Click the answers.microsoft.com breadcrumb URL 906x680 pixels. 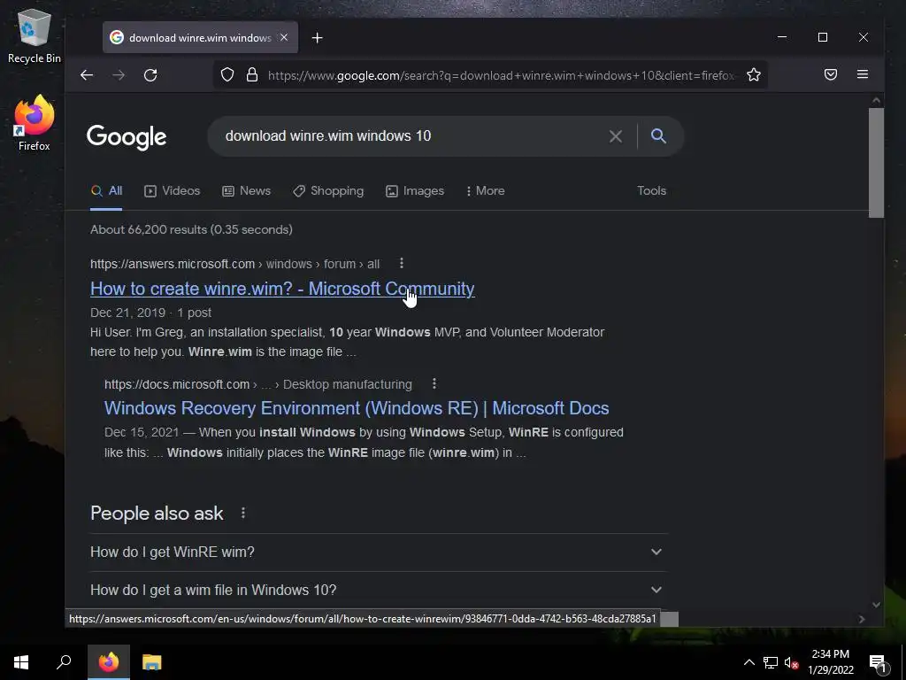click(x=234, y=264)
